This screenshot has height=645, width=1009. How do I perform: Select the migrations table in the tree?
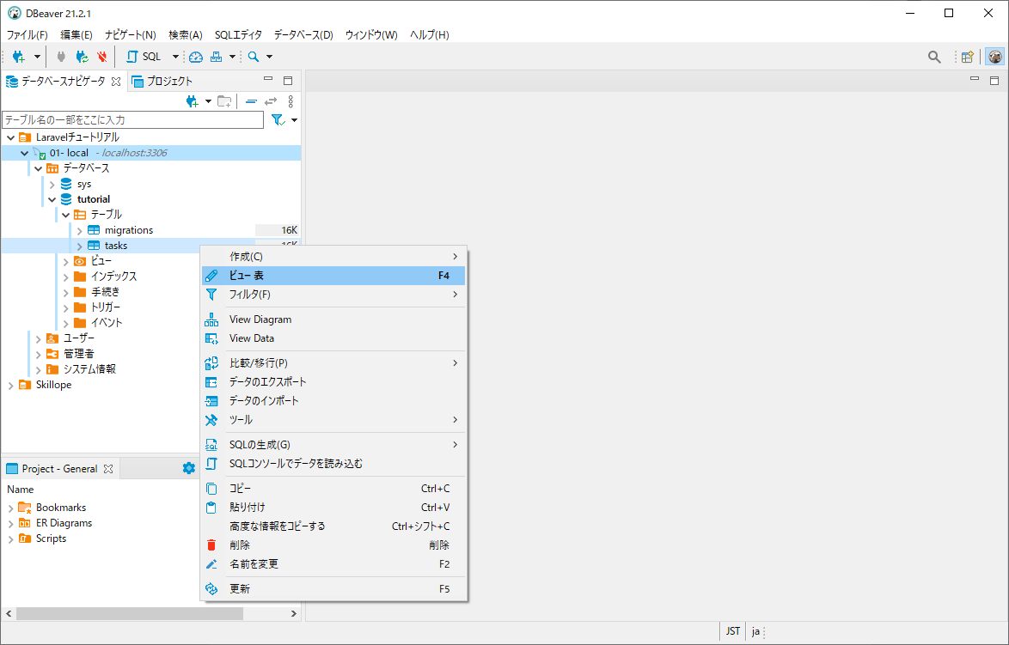[x=129, y=230]
